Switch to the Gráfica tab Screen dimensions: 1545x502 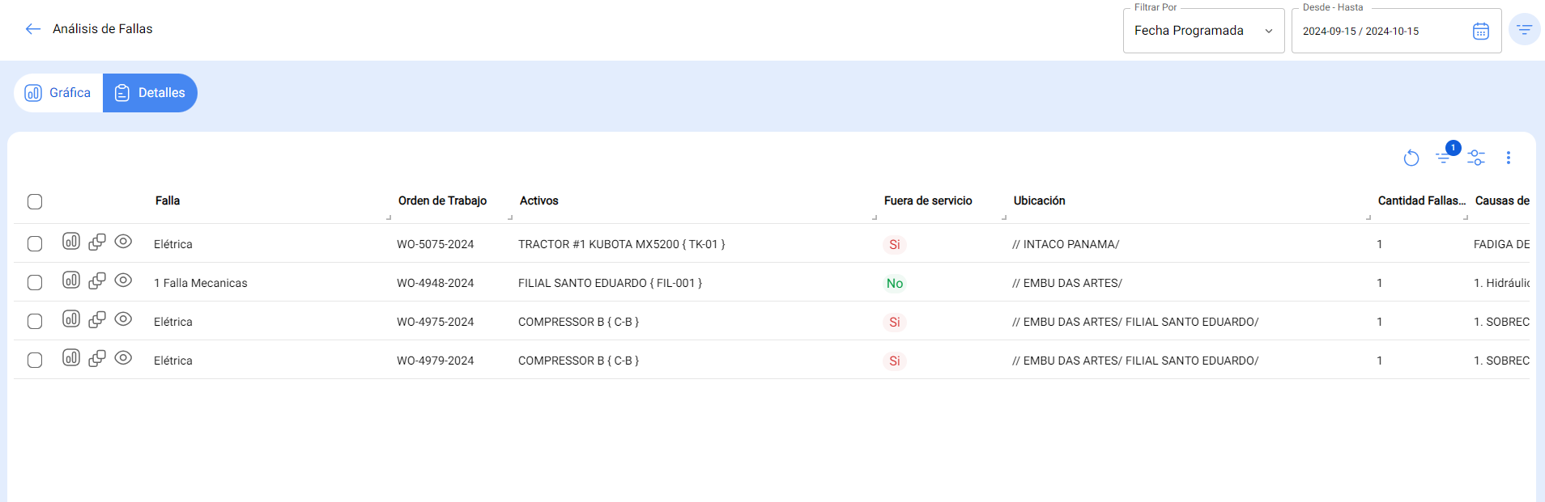(58, 93)
